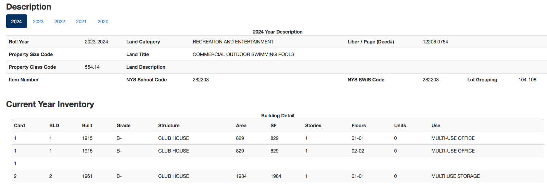Click the Built column header
This screenshot has height=184, width=547.
pos(87,126)
